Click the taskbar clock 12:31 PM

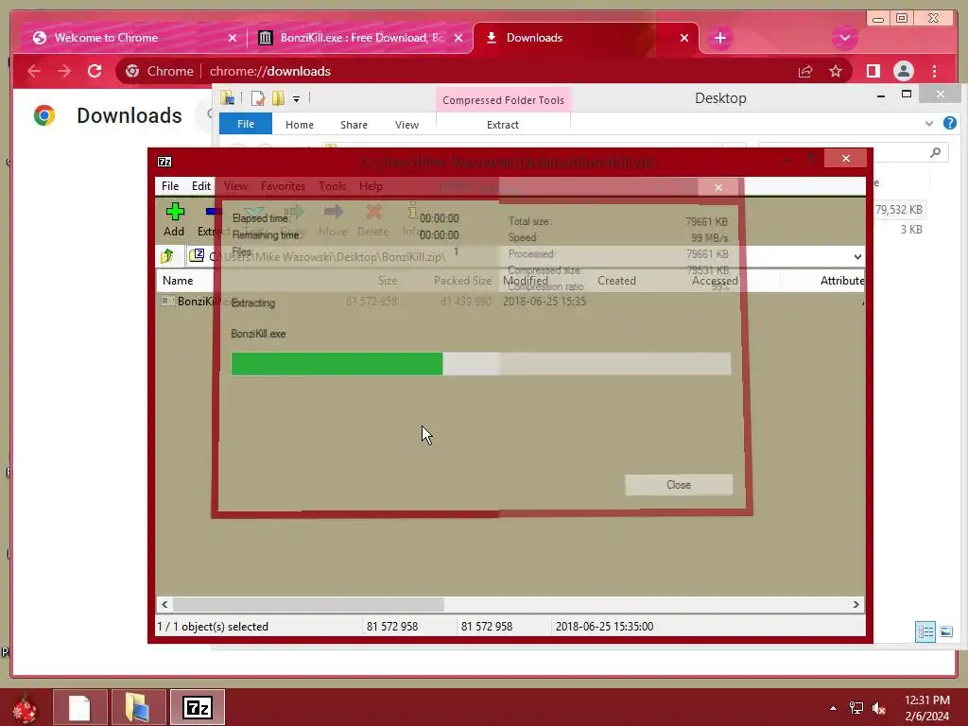[x=926, y=700]
